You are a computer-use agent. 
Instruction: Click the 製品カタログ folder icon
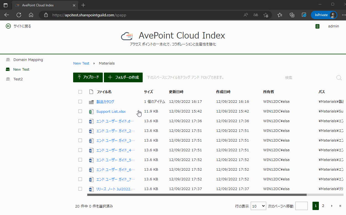coord(91,102)
